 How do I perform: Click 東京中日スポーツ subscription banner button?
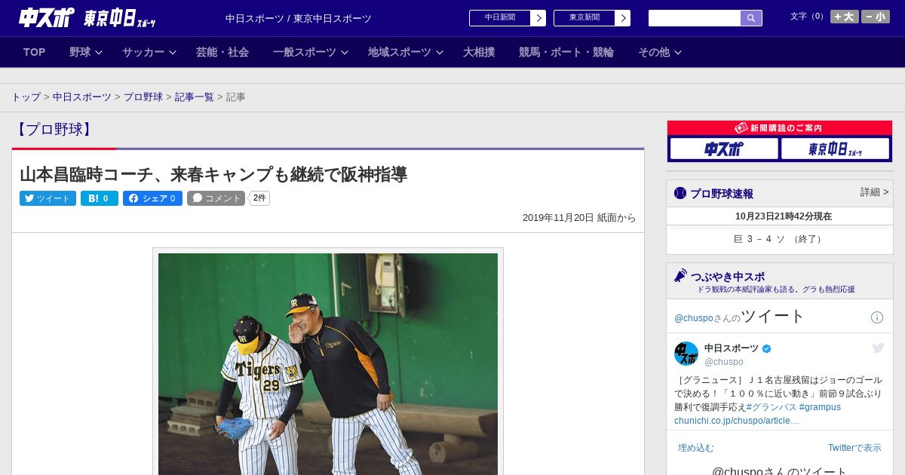point(835,149)
